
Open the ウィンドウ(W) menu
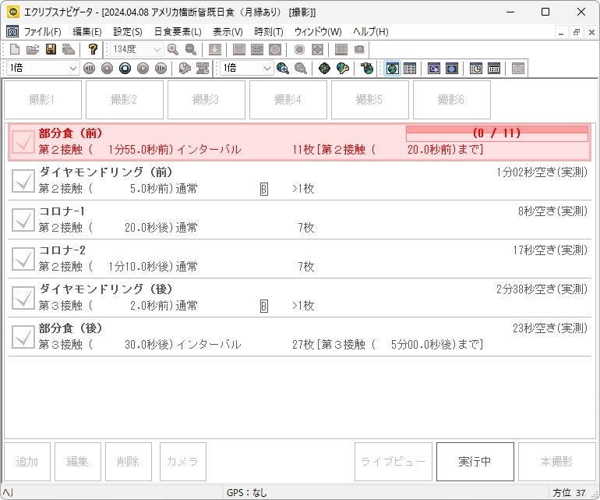[x=318, y=32]
